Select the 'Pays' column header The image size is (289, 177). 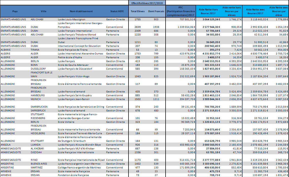point(15,11)
